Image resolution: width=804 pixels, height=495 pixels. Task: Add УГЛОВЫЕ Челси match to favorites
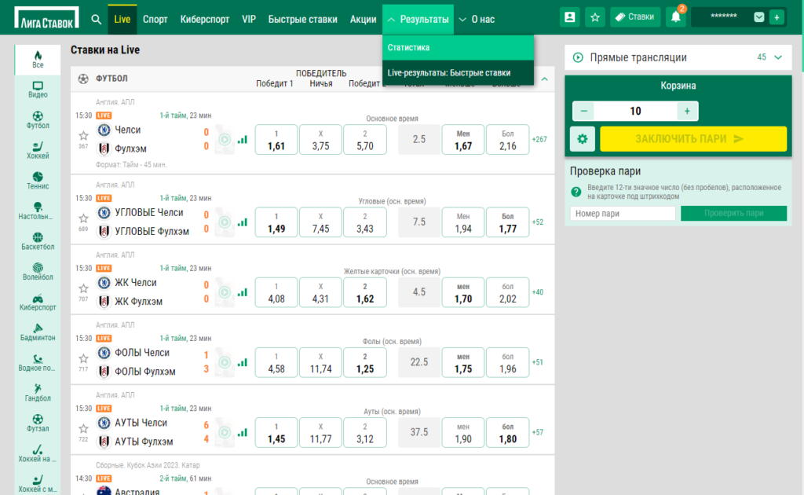pyautogui.click(x=83, y=218)
